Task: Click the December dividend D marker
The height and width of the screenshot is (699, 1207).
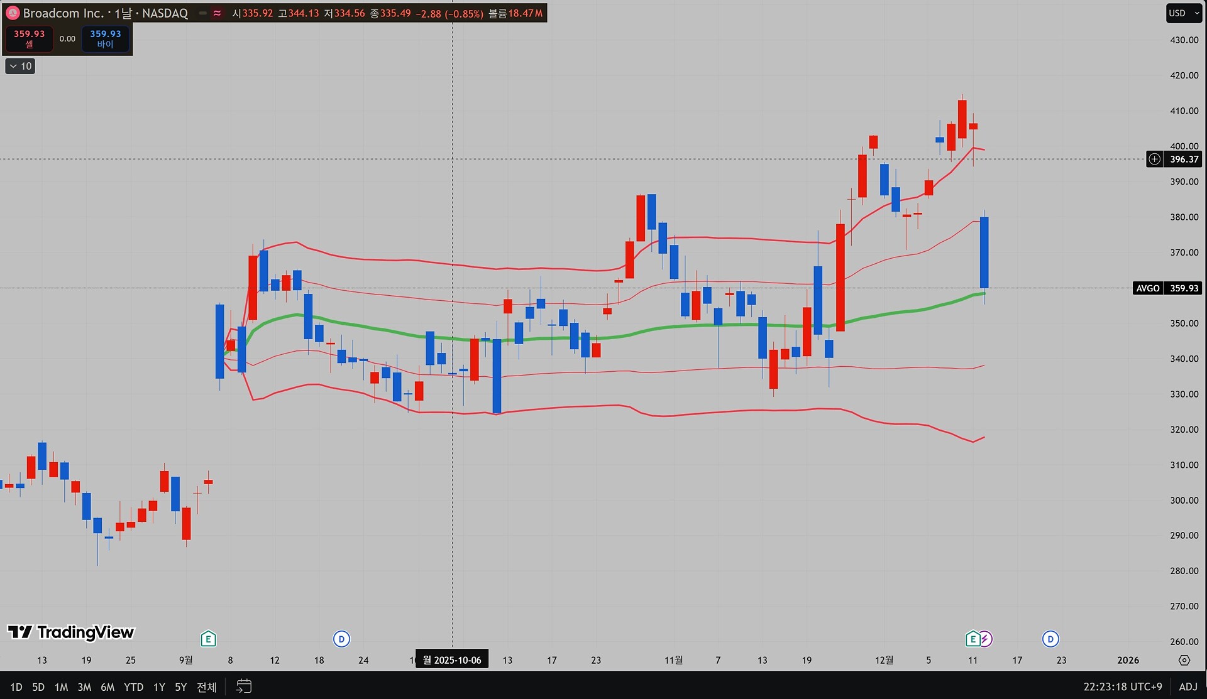Action: pos(1050,639)
